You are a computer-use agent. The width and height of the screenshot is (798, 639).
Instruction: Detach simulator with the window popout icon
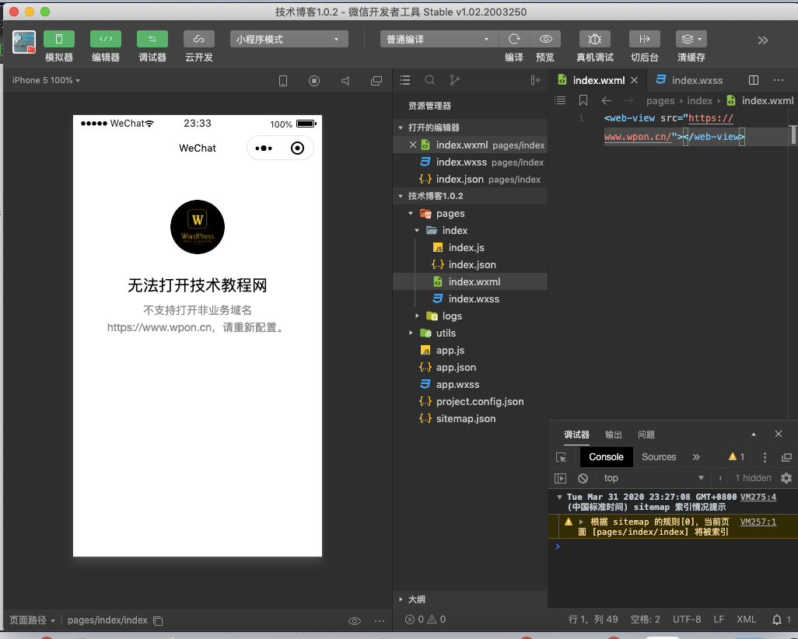tap(376, 81)
